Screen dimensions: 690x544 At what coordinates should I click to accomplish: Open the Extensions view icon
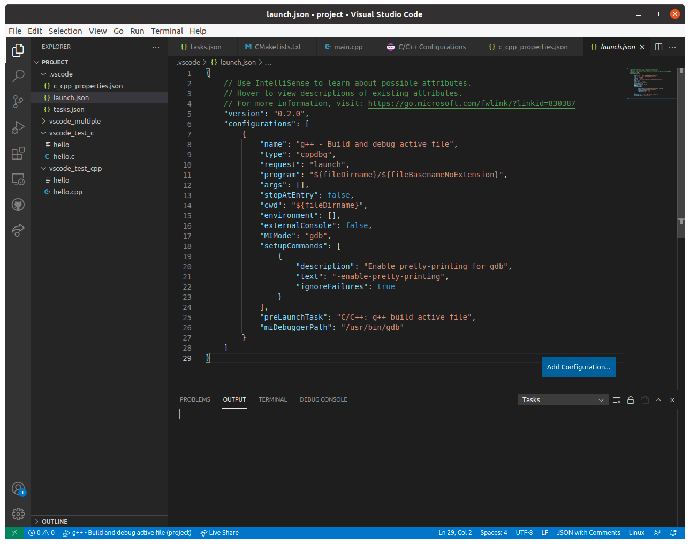click(x=18, y=153)
